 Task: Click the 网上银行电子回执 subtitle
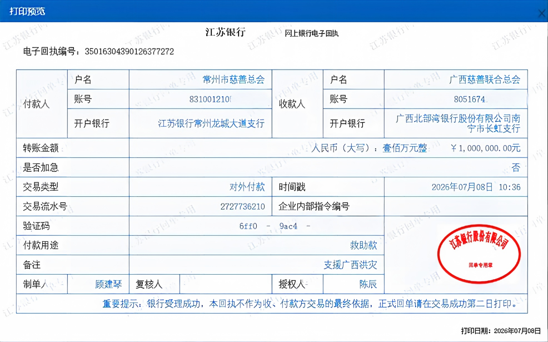[x=311, y=33]
